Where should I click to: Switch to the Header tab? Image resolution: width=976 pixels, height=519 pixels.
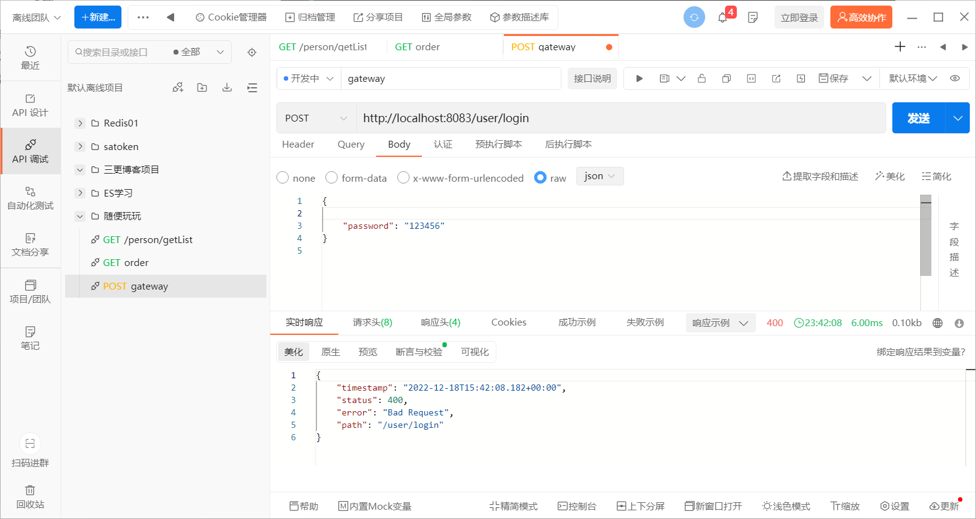coord(298,144)
